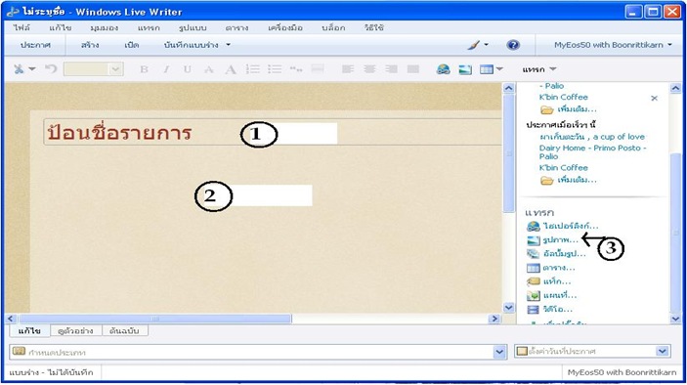Image resolution: width=687 pixels, height=385 pixels.
Task: Open the publish date dropdown
Action: click(663, 351)
